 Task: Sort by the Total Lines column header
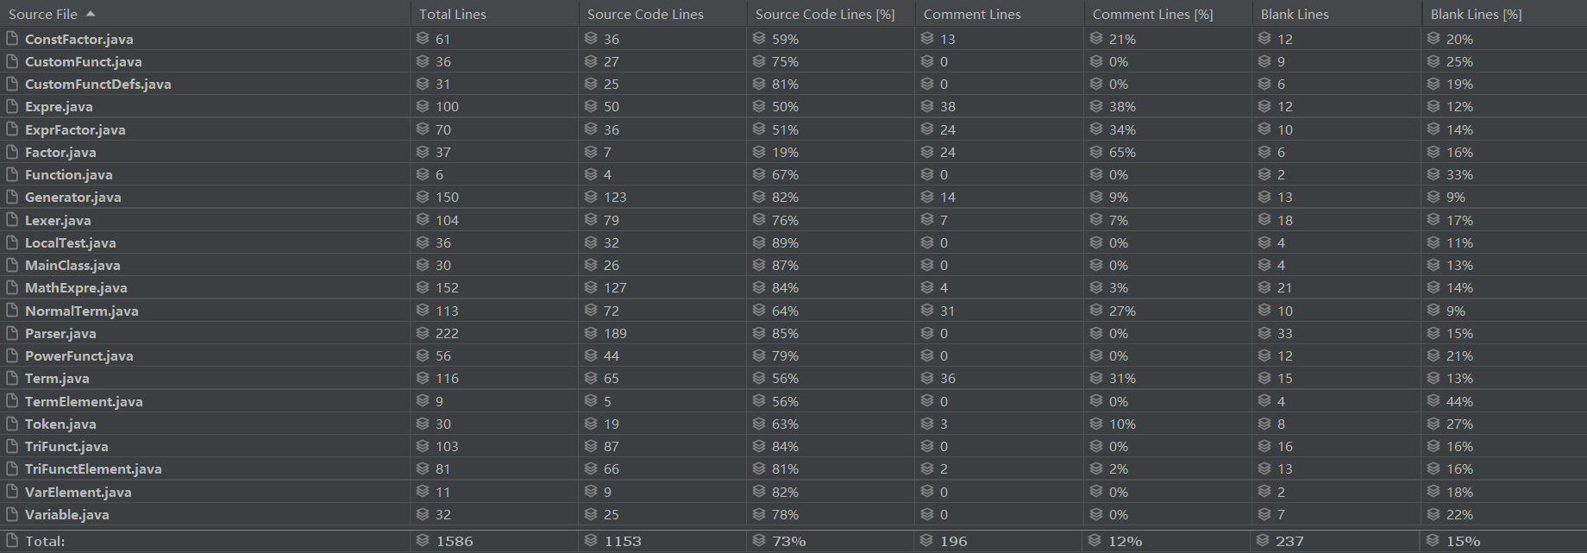(452, 14)
